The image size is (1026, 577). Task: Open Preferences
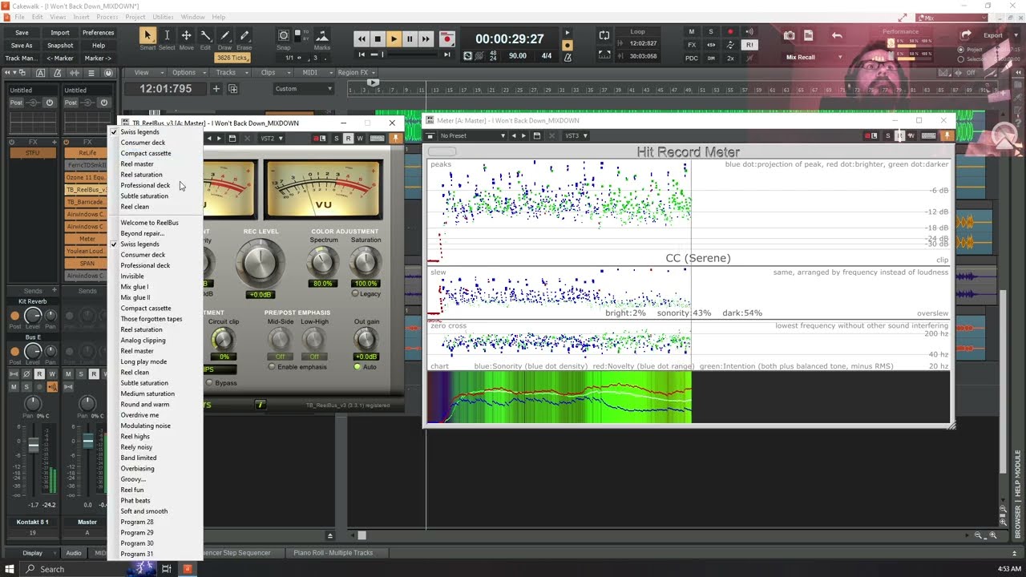click(99, 33)
